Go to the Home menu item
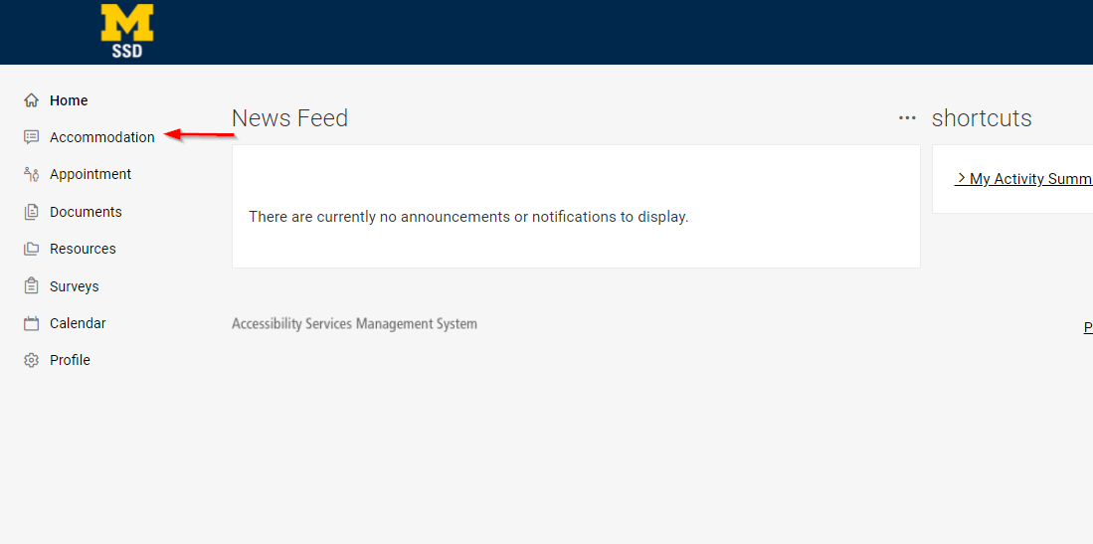The width and height of the screenshot is (1093, 544). [69, 100]
